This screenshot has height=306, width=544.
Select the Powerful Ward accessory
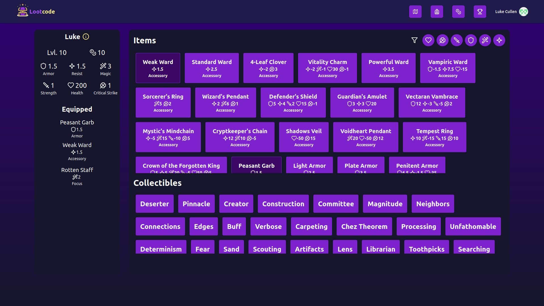(388, 68)
